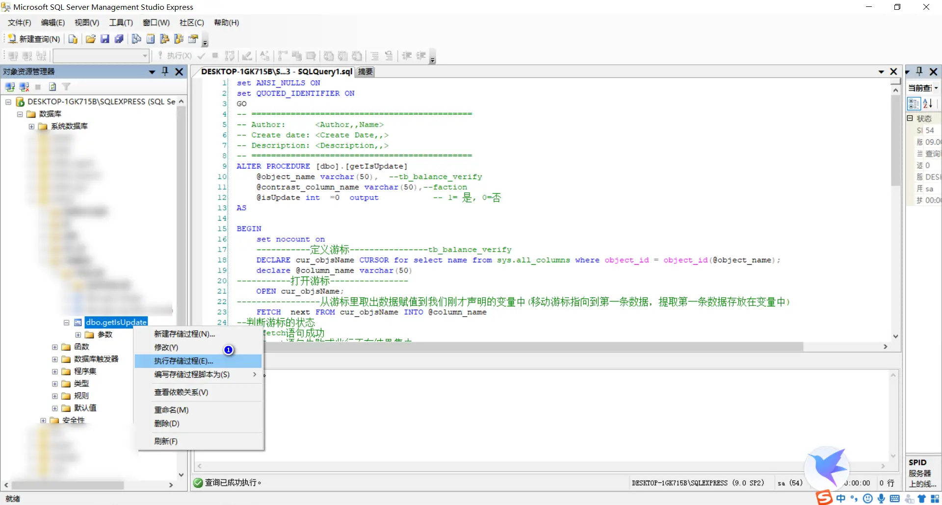Click the editor vertical scrollbar thumb
The image size is (942, 505).
click(x=895, y=140)
